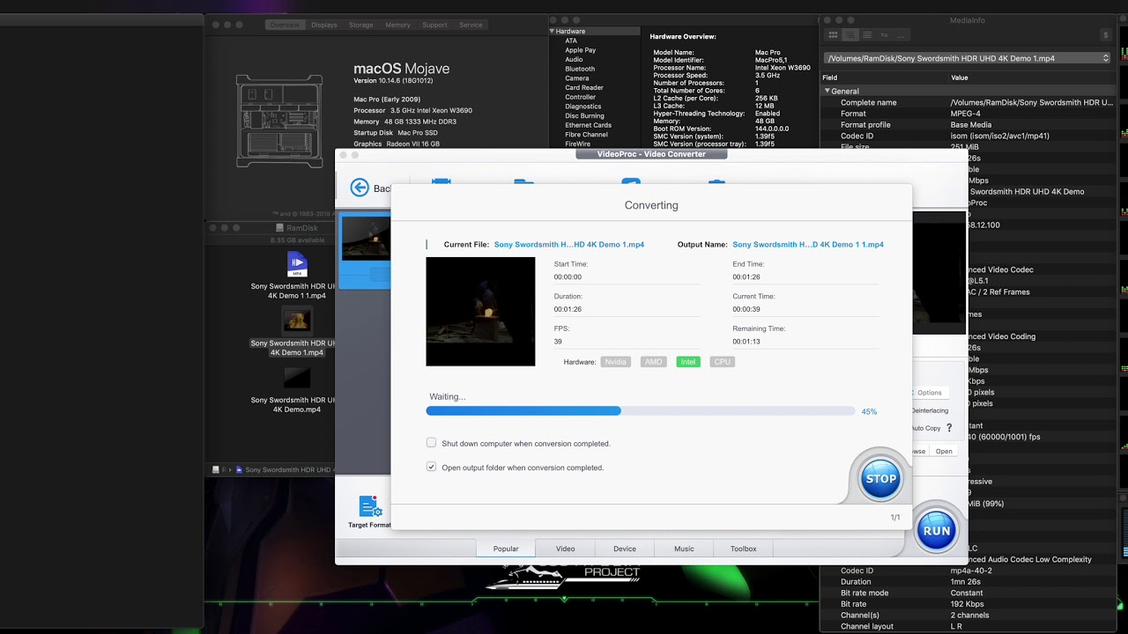The width and height of the screenshot is (1128, 634).
Task: Switch to Memory tab in About This Mac
Action: pos(397,25)
